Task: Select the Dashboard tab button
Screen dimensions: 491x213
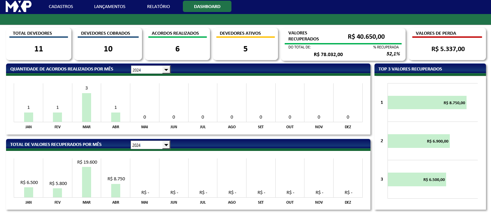Action: (207, 7)
